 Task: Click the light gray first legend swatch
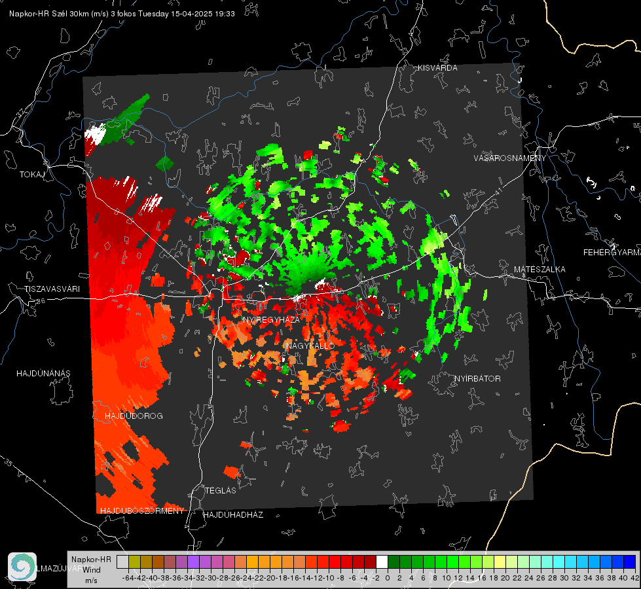122,562
